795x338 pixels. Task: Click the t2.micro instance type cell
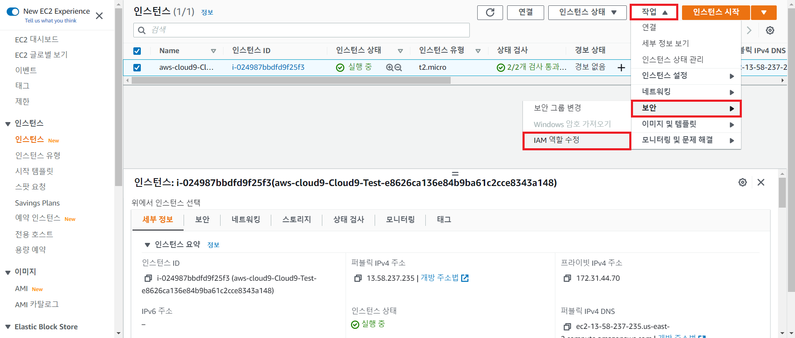[x=432, y=67]
